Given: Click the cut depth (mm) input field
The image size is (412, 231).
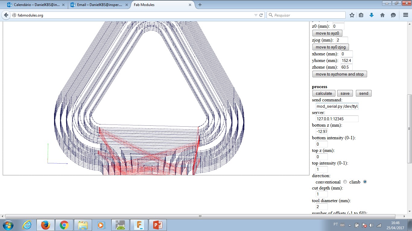Looking at the screenshot, I should [x=322, y=194].
